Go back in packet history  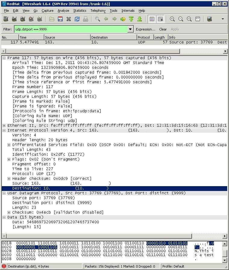106,19
